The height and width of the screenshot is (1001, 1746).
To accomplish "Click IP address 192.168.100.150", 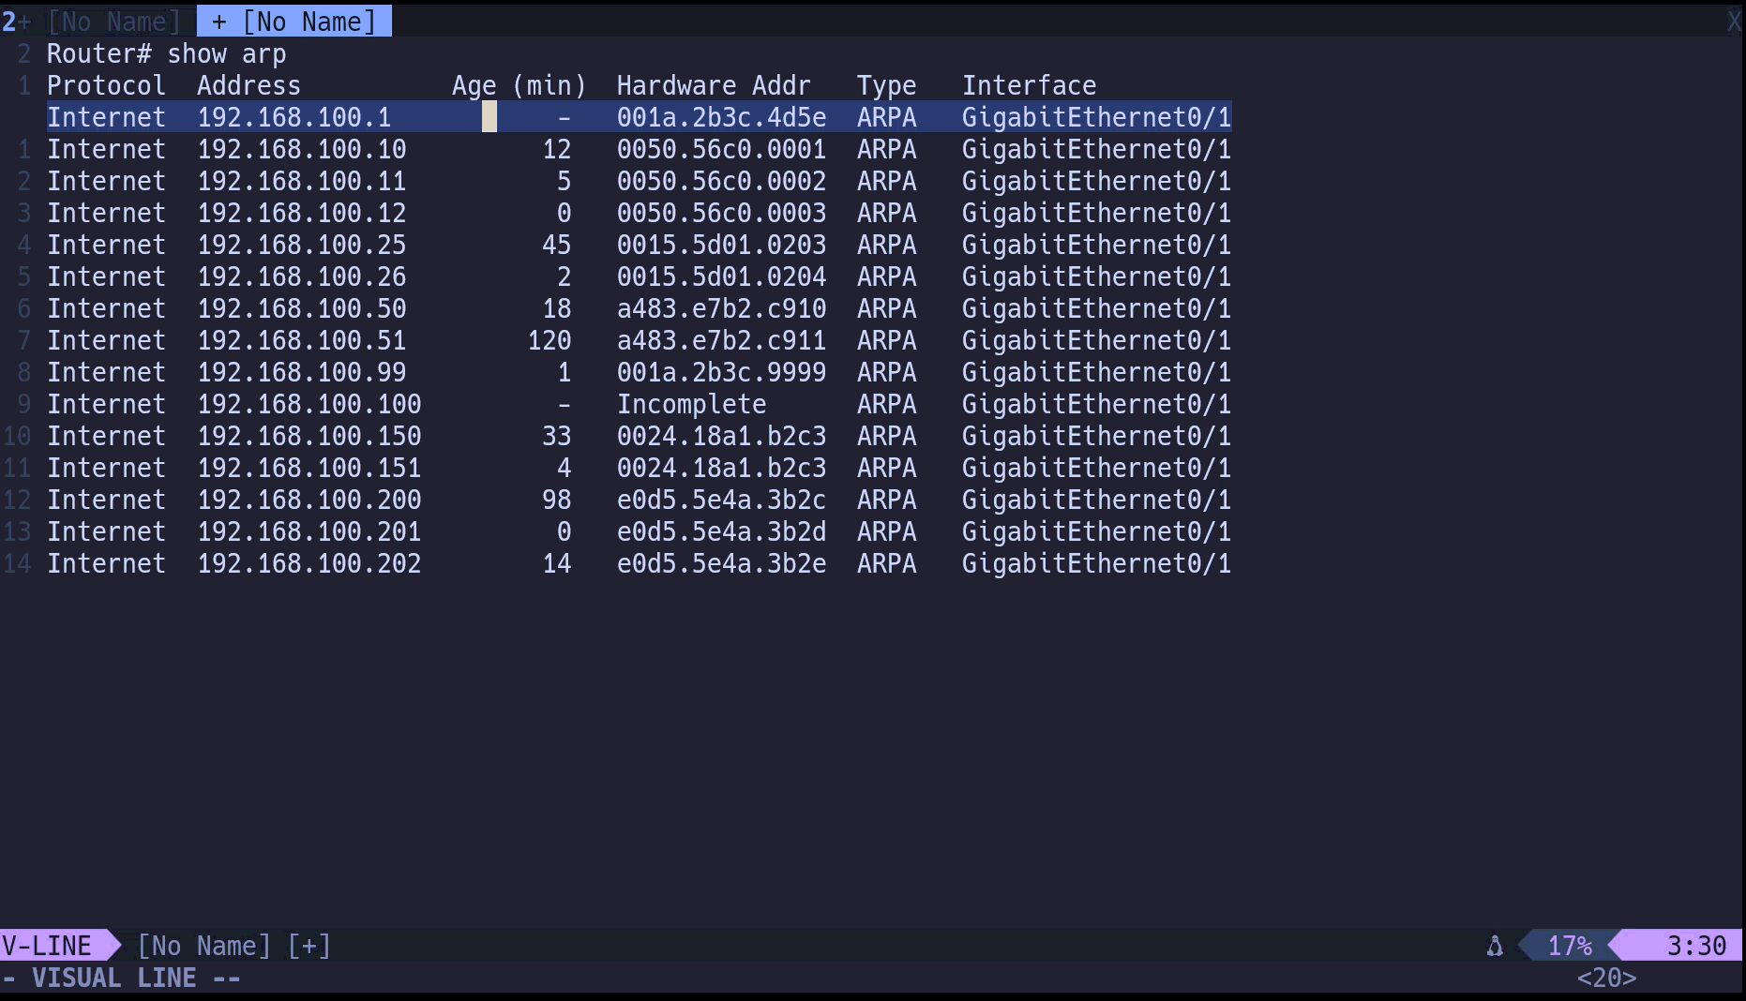I will pos(309,436).
